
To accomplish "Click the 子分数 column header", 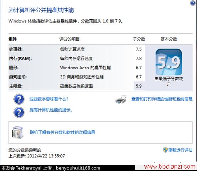I will pos(139,39).
